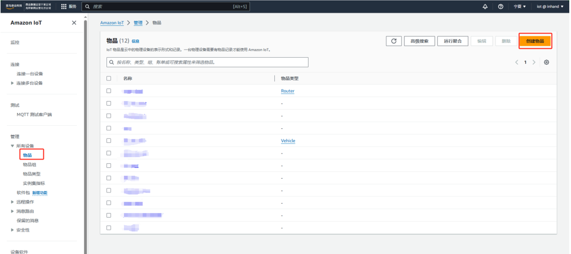Open the iot @ inhand account dropdown
Screen dimensions: 571x254
point(550,6)
